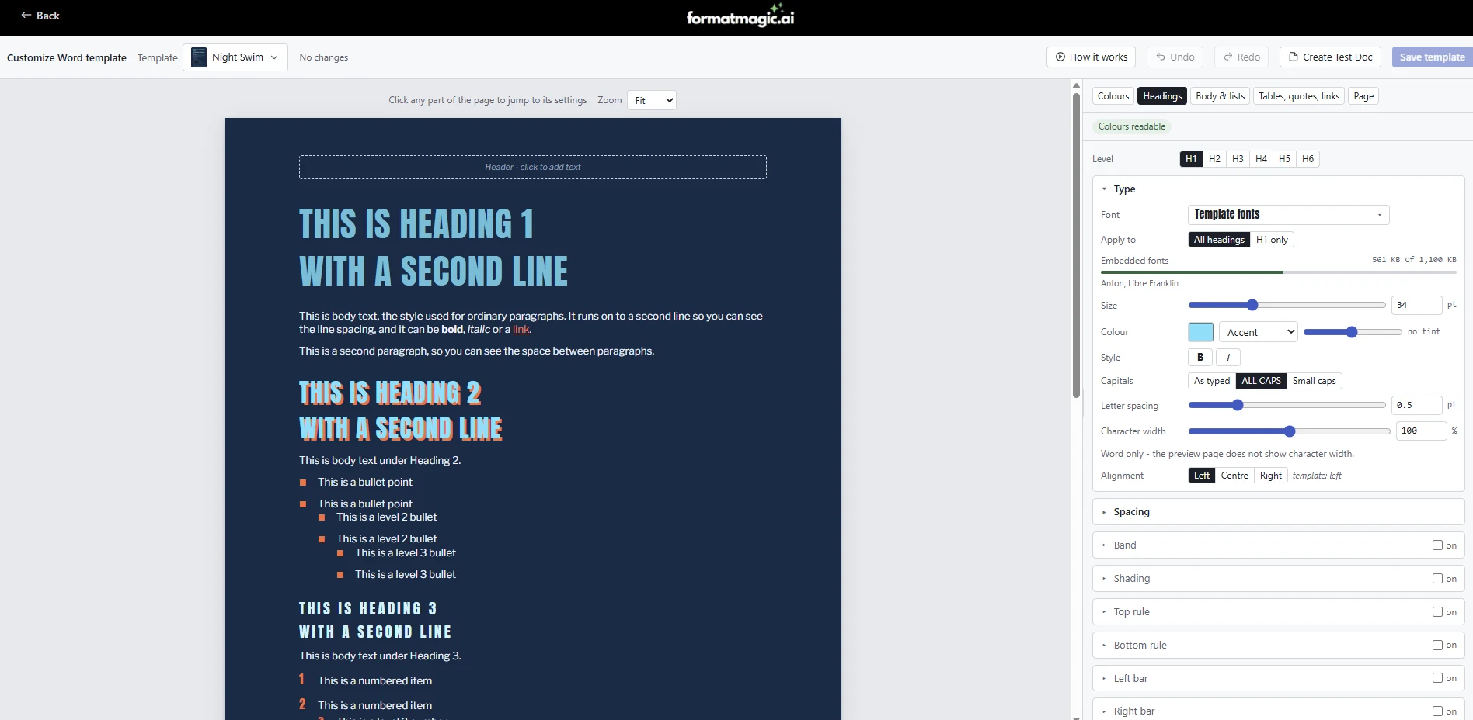1473x720 pixels.
Task: Save the template
Action: pyautogui.click(x=1432, y=57)
